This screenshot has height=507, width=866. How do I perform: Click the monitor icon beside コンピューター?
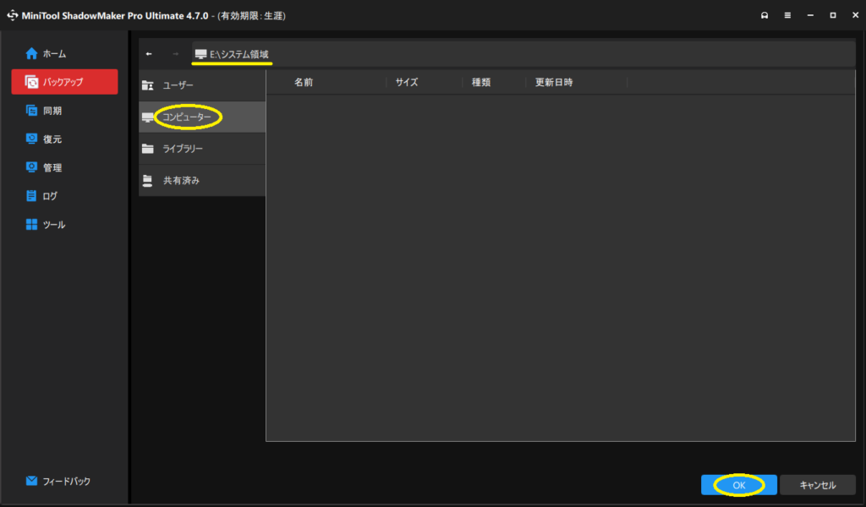click(147, 117)
